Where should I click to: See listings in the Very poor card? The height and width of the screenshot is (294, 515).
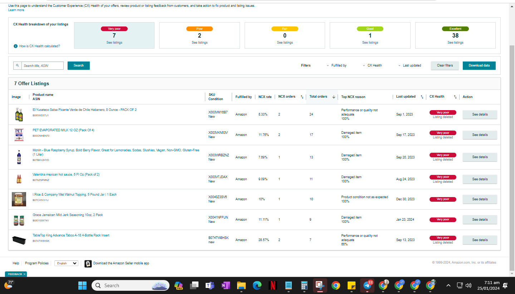click(114, 43)
